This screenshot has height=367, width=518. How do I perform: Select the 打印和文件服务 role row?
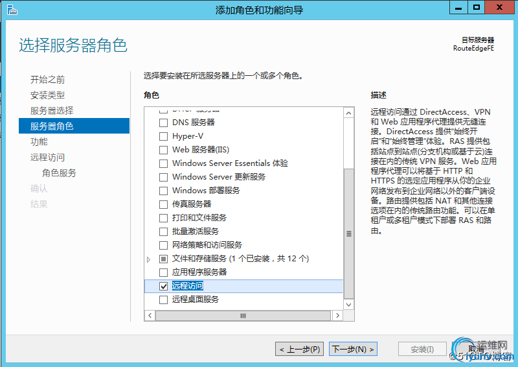coord(199,218)
